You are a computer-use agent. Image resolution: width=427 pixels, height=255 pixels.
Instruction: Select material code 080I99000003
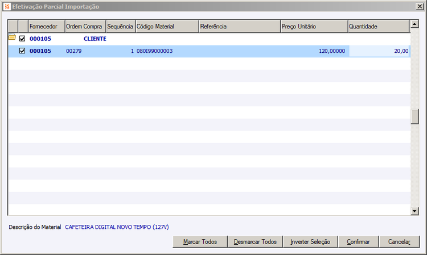(154, 51)
